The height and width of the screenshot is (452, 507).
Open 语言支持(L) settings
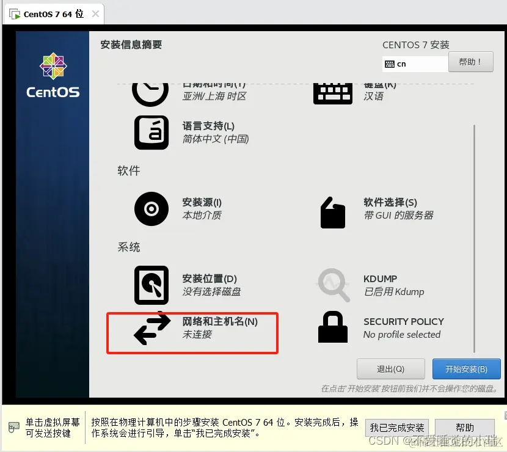tap(208, 126)
